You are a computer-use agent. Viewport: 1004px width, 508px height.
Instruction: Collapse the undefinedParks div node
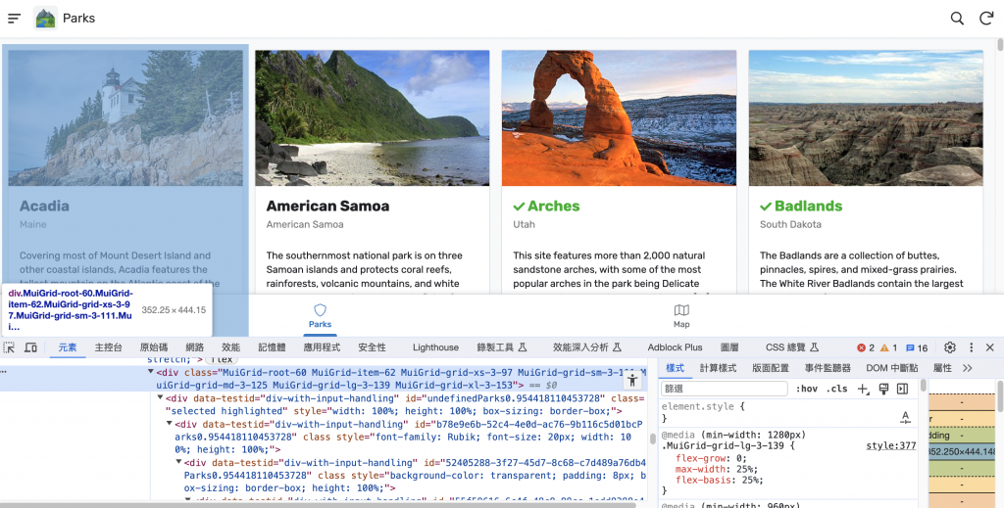161,397
